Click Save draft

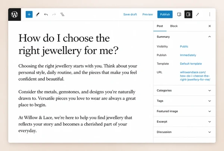point(130,15)
